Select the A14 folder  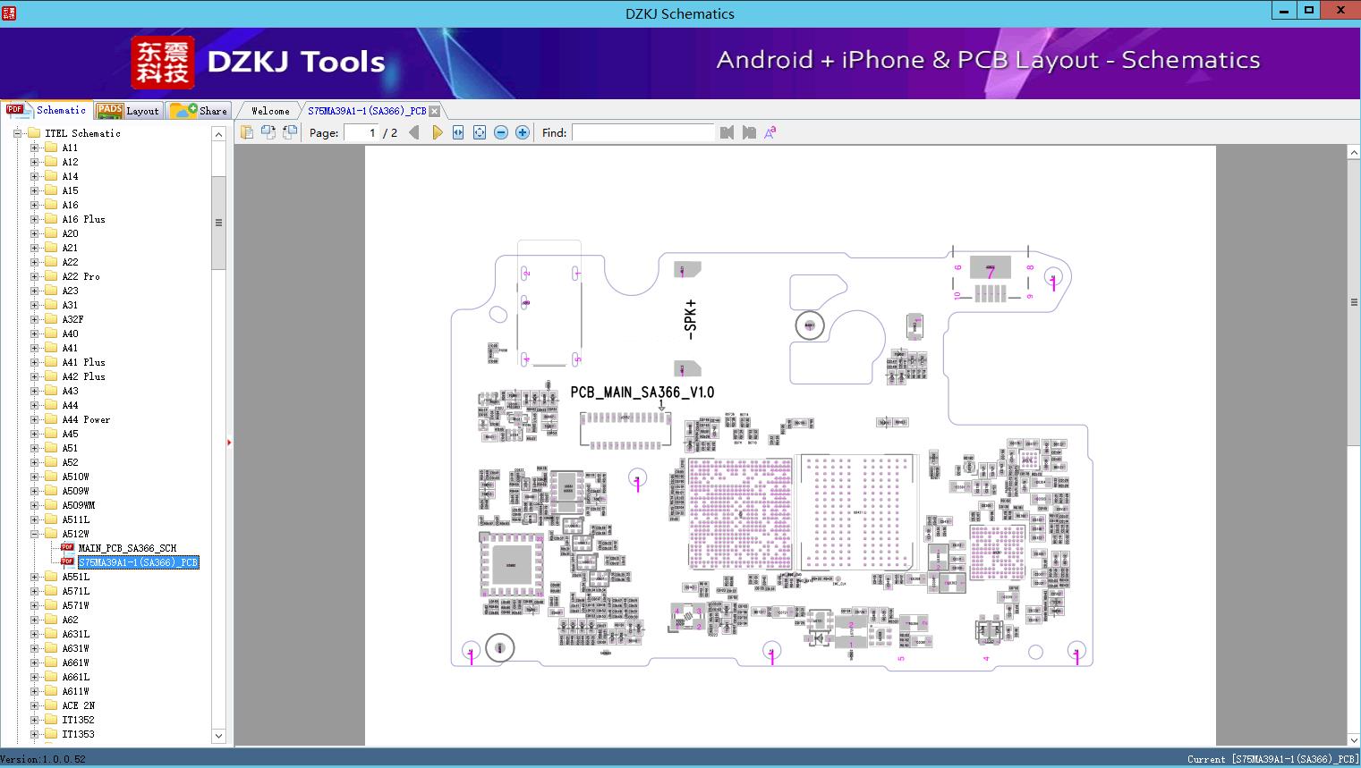(x=70, y=176)
